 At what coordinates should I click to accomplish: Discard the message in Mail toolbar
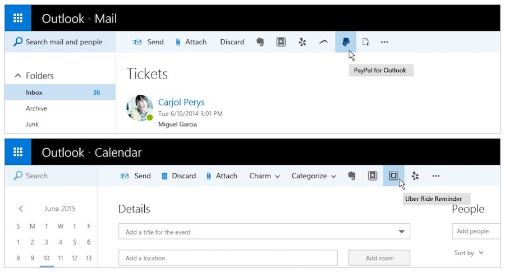[232, 42]
